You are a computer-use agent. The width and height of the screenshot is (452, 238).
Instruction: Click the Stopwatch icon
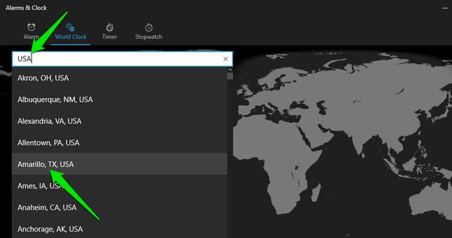pyautogui.click(x=149, y=27)
